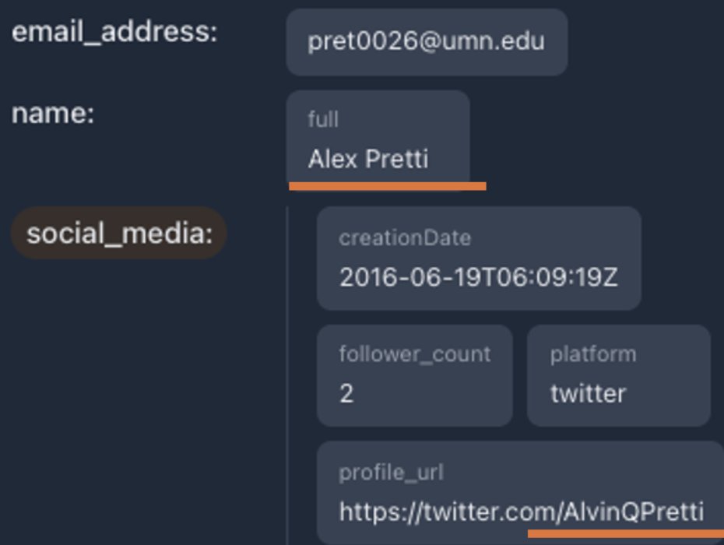Click the Alex Pretti full name value
This screenshot has width=724, height=545.
(x=367, y=160)
